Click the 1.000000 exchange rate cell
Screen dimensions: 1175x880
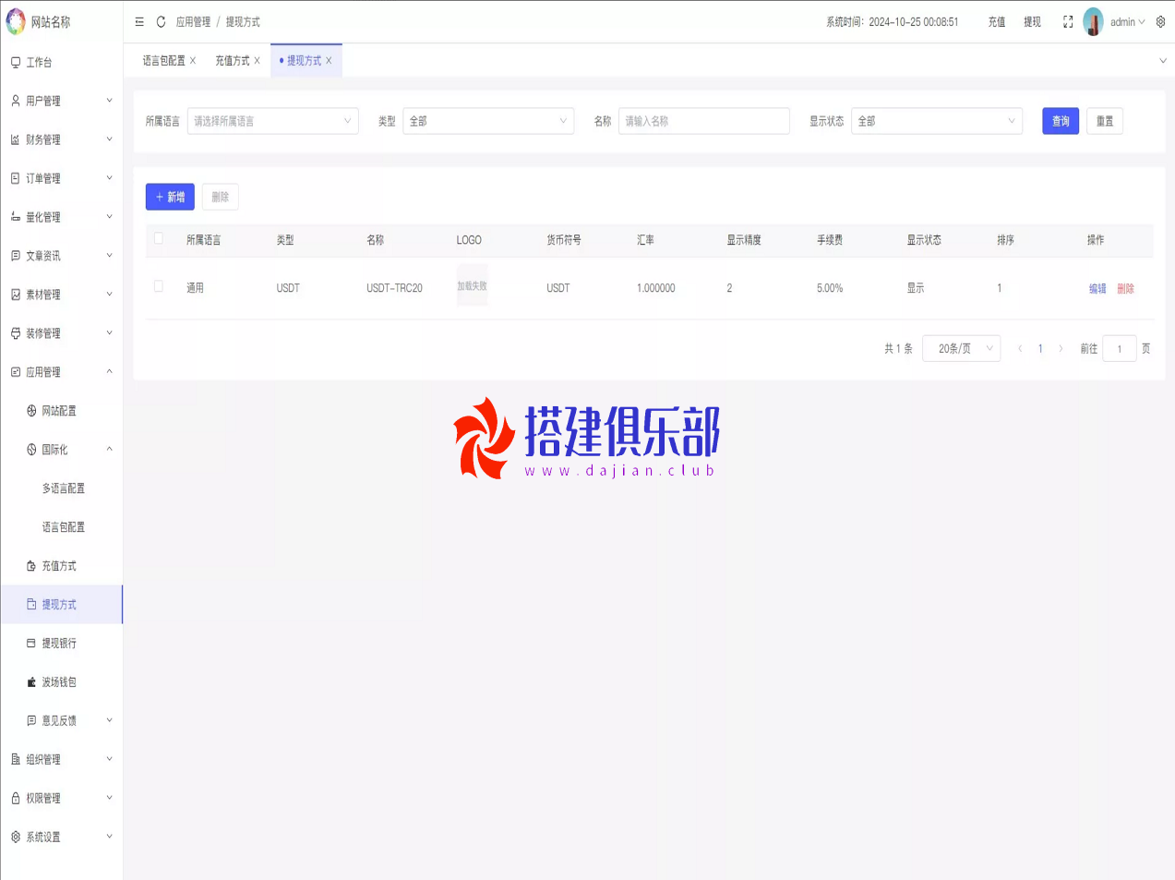click(x=656, y=288)
